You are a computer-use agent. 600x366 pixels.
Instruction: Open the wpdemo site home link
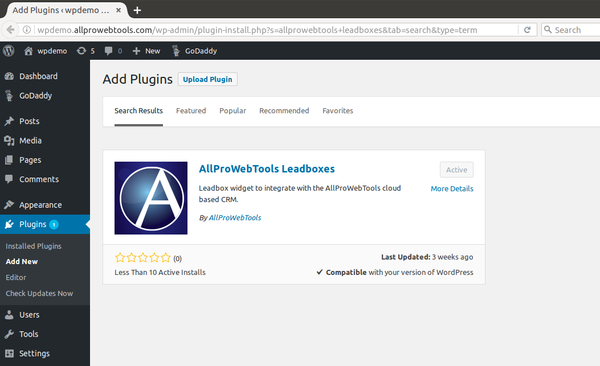pos(46,51)
